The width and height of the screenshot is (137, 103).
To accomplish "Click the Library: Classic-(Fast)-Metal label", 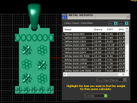I will click(x=78, y=23).
